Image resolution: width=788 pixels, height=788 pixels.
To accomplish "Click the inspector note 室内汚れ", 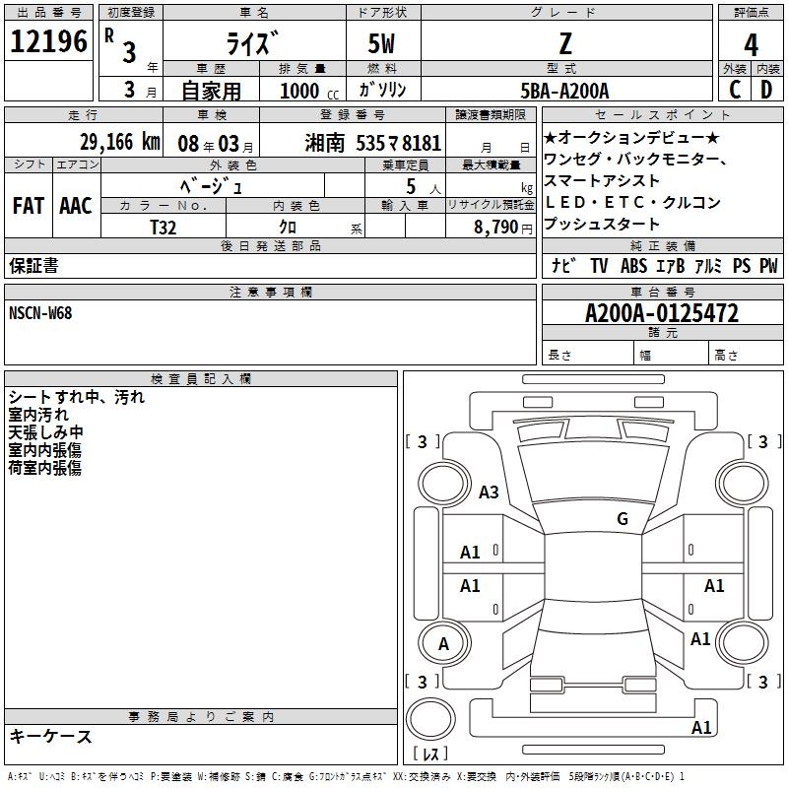I will point(38,415).
